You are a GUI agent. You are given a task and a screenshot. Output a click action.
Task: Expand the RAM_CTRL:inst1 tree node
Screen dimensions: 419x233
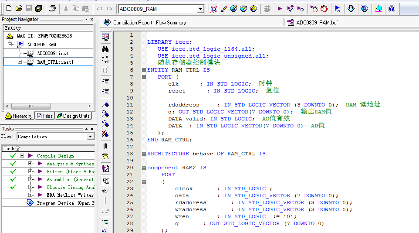[x=20, y=62]
